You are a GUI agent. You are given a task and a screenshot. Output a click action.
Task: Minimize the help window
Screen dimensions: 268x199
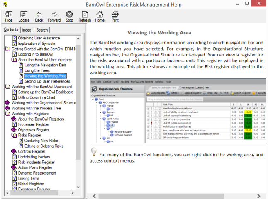pyautogui.click(x=238, y=4)
